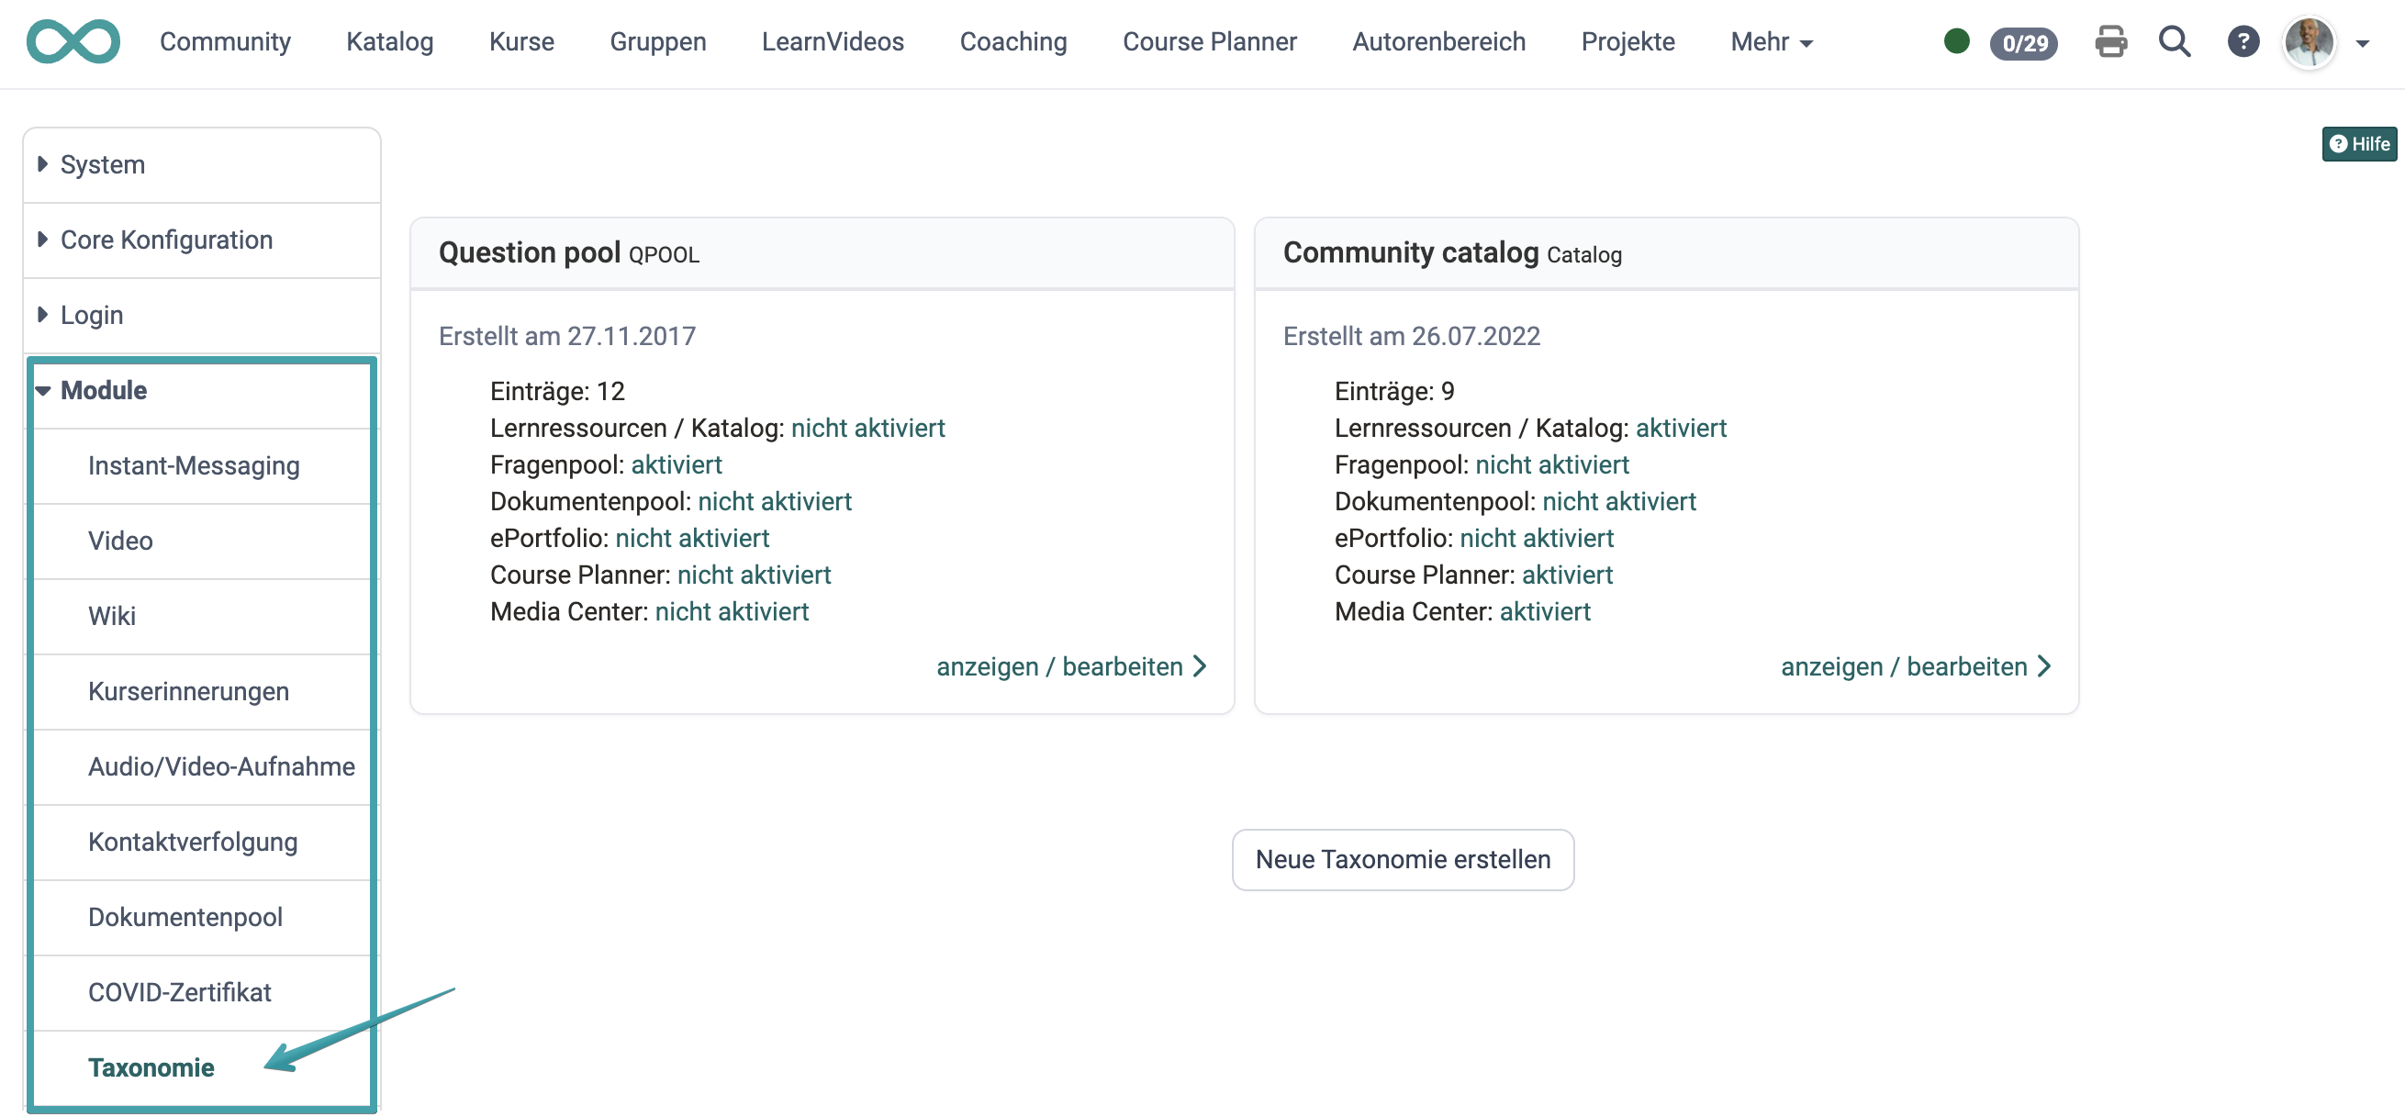Open anzeigen / bearbeiten for Question pool
The image size is (2405, 1117).
click(1071, 666)
